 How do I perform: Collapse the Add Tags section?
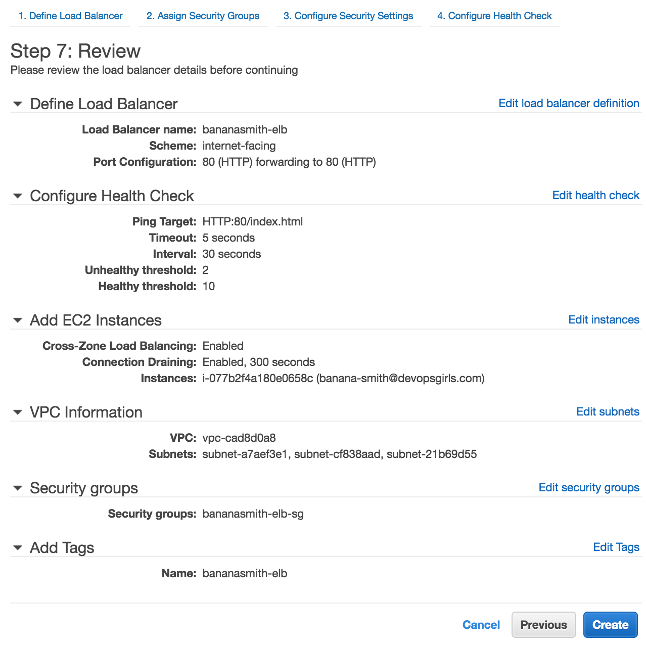pyautogui.click(x=18, y=548)
